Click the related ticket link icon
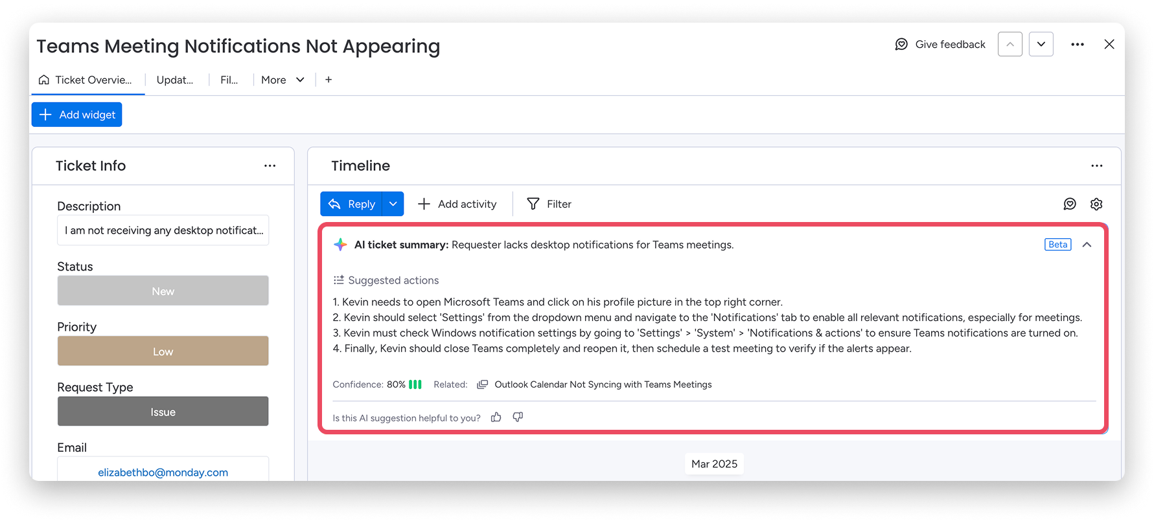The image size is (1154, 523). pyautogui.click(x=482, y=384)
